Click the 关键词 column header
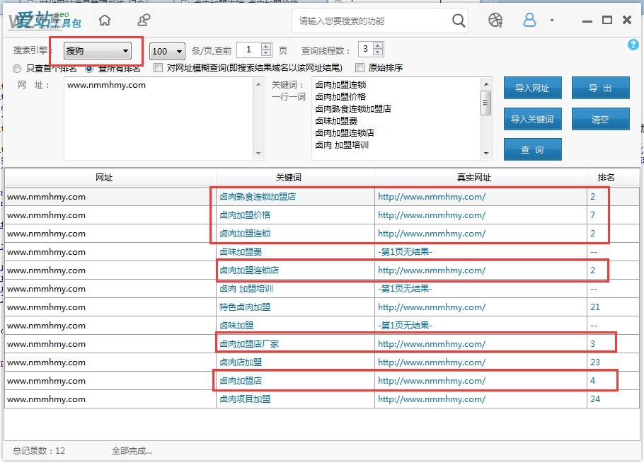The width and height of the screenshot is (644, 463). click(295, 178)
